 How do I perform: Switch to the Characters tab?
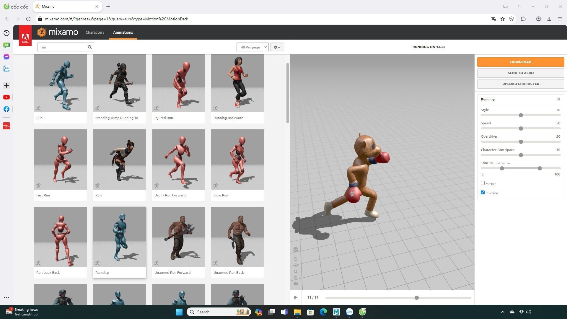click(x=95, y=32)
